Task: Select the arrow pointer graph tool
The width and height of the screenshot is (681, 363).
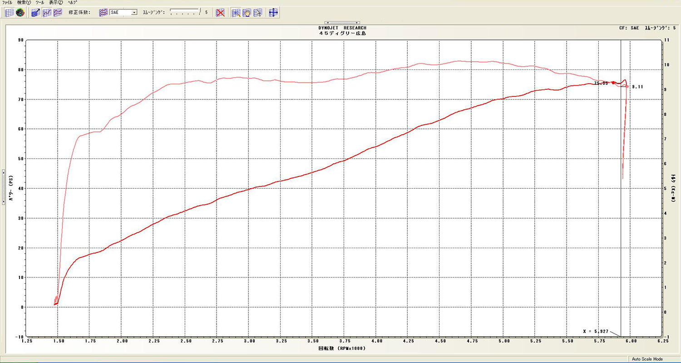Action: pos(258,12)
